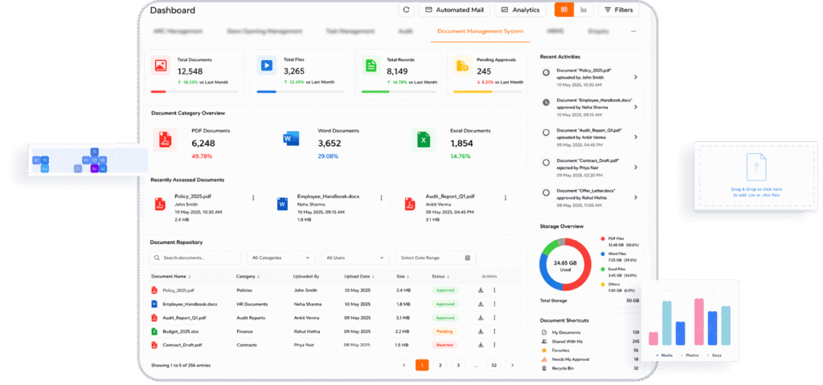Screen dimensions: 823x385
Task: Open options menu for Policy_2025.pdf card
Action: click(253, 197)
